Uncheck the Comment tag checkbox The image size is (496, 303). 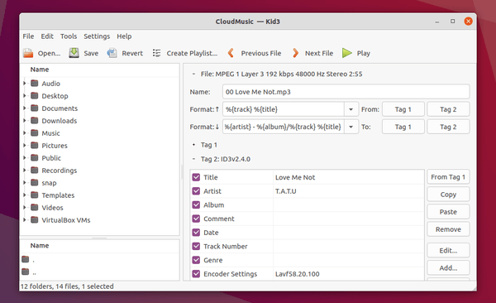tap(196, 219)
